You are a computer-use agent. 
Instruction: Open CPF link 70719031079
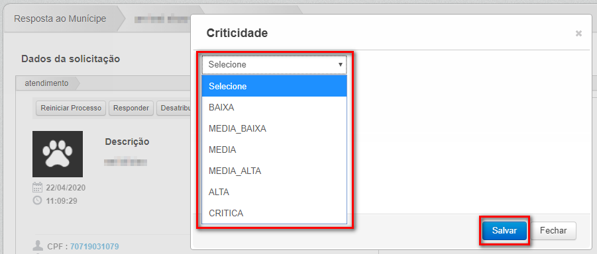coord(94,247)
